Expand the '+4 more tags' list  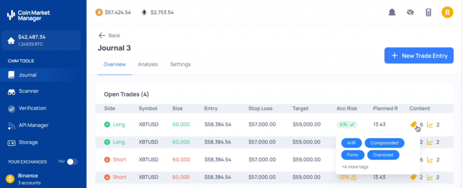coord(355,166)
